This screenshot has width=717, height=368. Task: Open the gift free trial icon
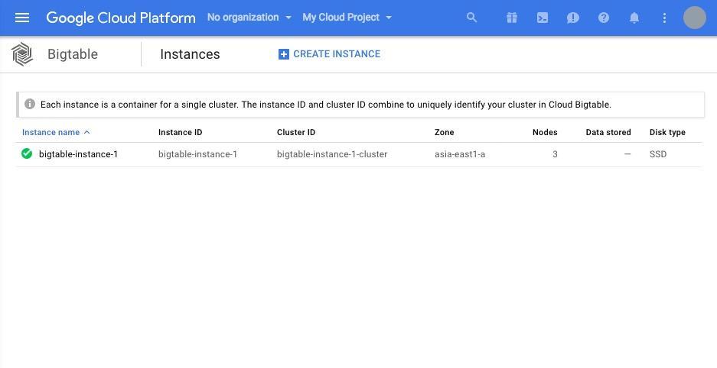512,18
